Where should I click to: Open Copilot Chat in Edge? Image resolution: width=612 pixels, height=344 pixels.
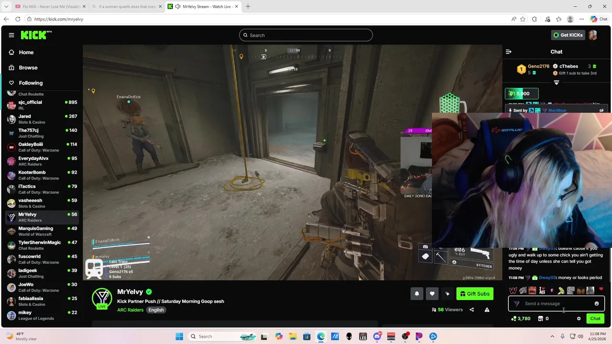pos(599,19)
